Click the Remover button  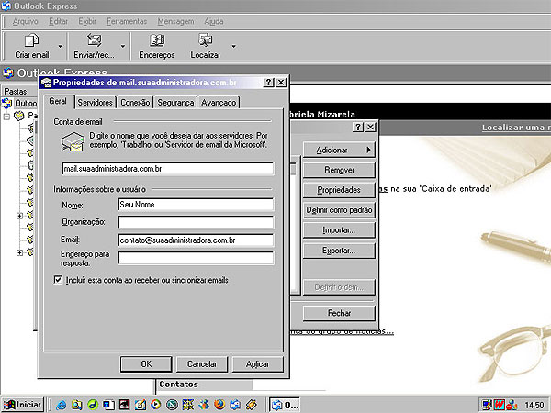[339, 170]
